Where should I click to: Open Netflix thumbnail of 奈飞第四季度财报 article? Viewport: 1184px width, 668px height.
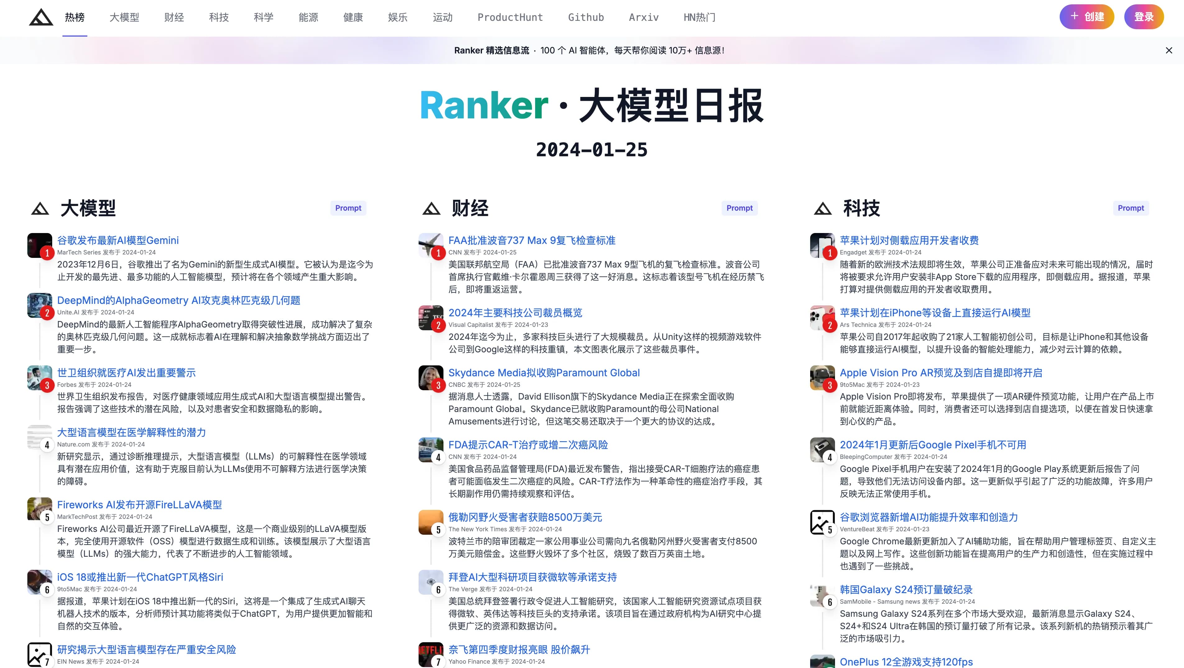pyautogui.click(x=431, y=655)
